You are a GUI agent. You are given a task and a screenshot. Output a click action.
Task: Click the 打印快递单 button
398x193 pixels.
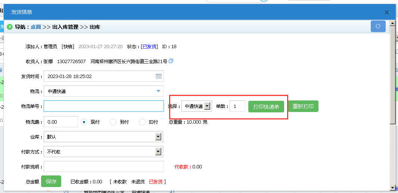pyautogui.click(x=266, y=106)
